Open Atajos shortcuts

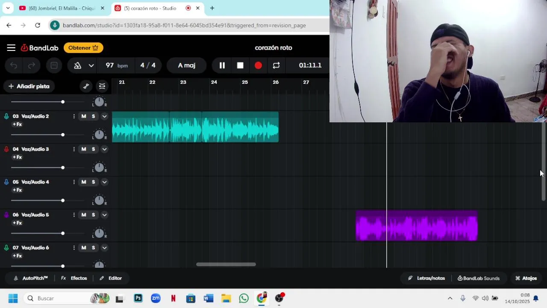tap(526, 278)
